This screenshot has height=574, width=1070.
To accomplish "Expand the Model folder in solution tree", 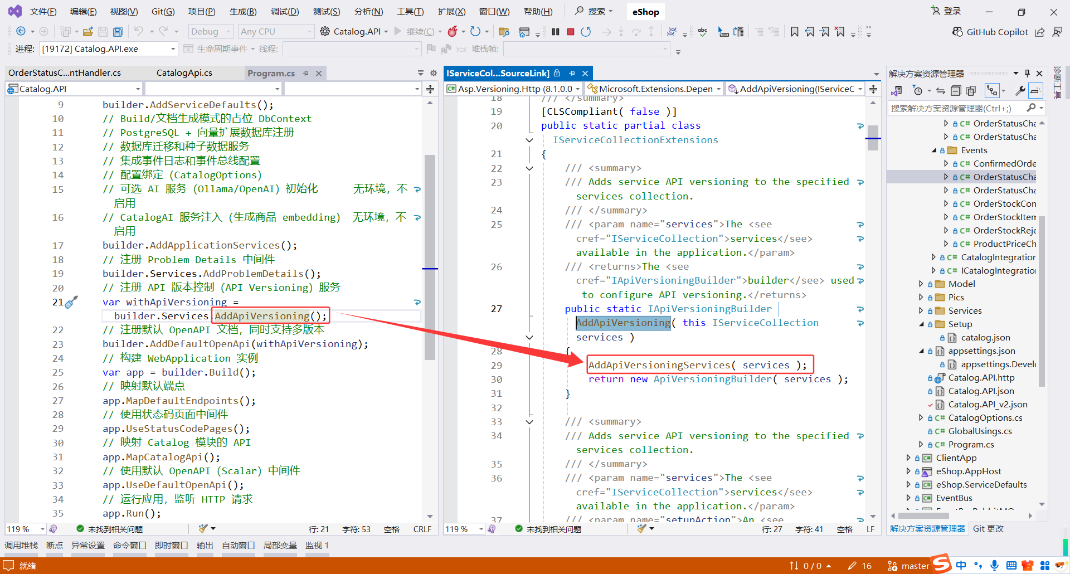I will coord(921,284).
